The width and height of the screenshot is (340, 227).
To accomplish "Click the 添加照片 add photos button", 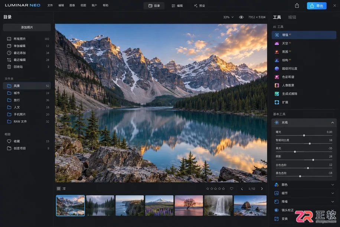I will pyautogui.click(x=27, y=27).
